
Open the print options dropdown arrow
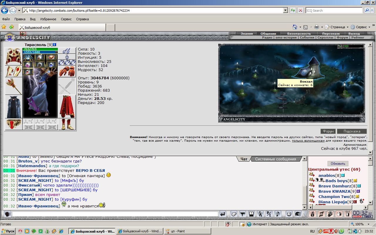(x=322, y=27)
